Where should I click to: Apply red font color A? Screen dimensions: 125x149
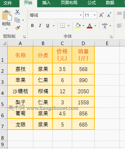[90, 26]
